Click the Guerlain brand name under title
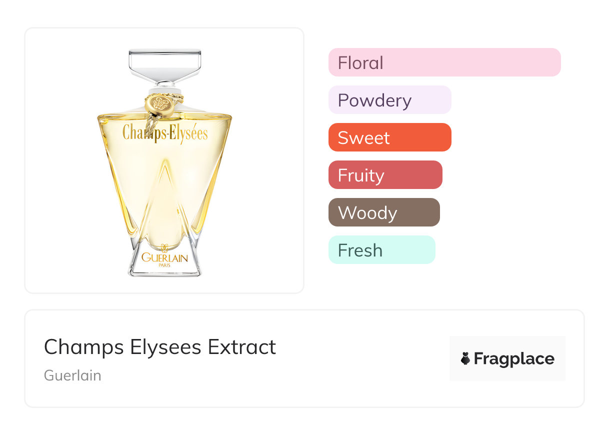 [x=72, y=375]
